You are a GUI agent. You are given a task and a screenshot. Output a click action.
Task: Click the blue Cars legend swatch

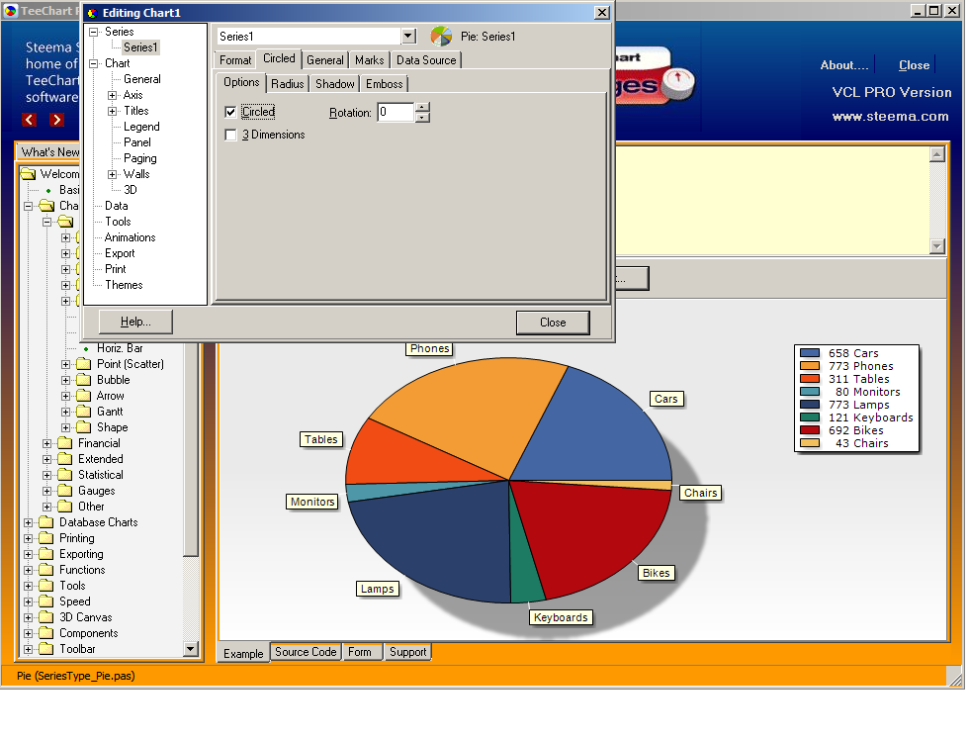pos(810,353)
